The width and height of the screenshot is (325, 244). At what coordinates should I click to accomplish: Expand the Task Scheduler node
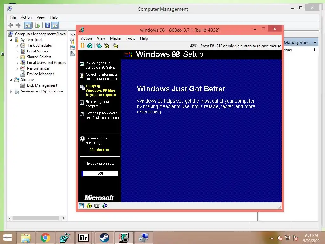[17, 46]
